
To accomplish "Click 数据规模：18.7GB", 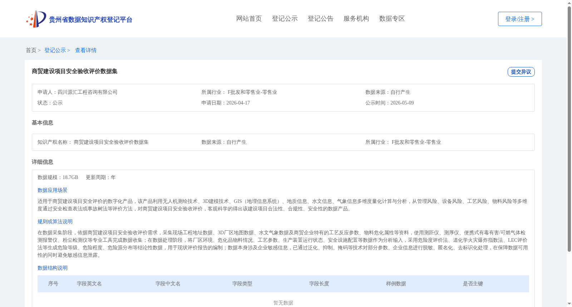I will pos(58,177).
